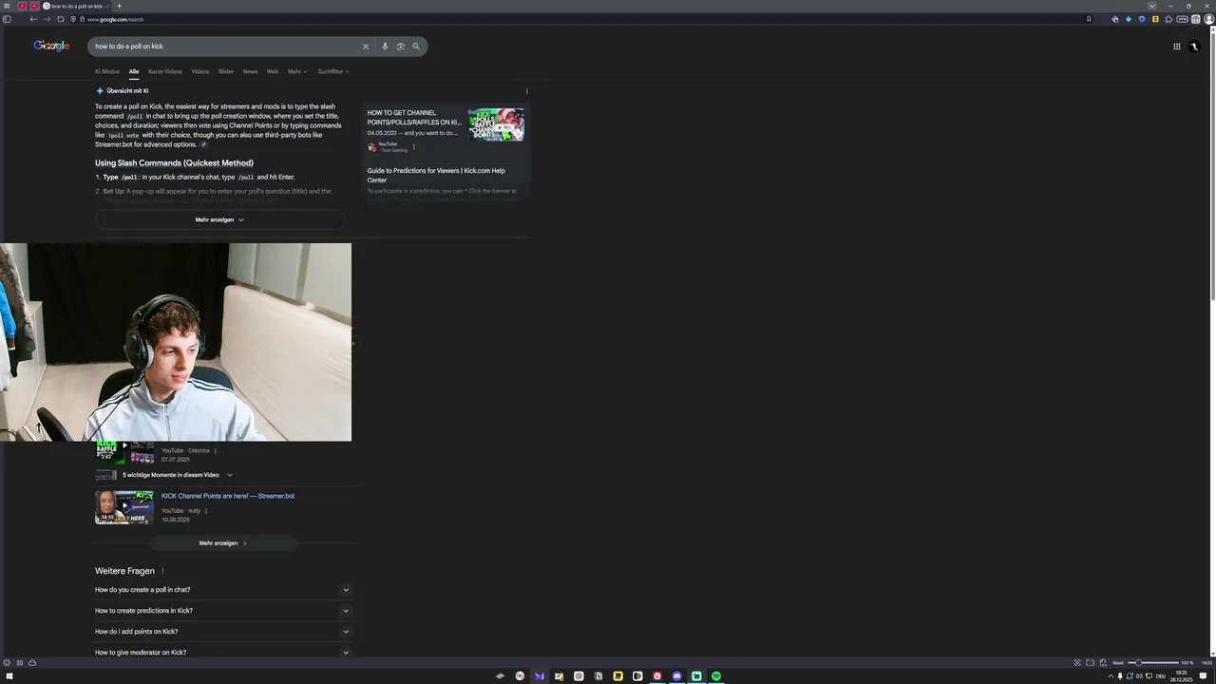
Task: Click the Google search input field
Action: 225,47
